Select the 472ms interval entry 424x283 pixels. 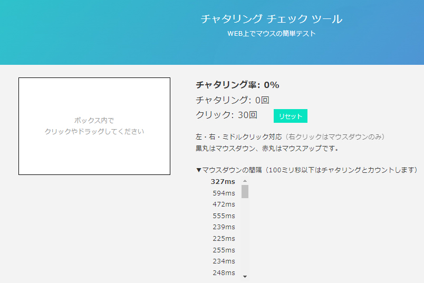[x=224, y=204]
